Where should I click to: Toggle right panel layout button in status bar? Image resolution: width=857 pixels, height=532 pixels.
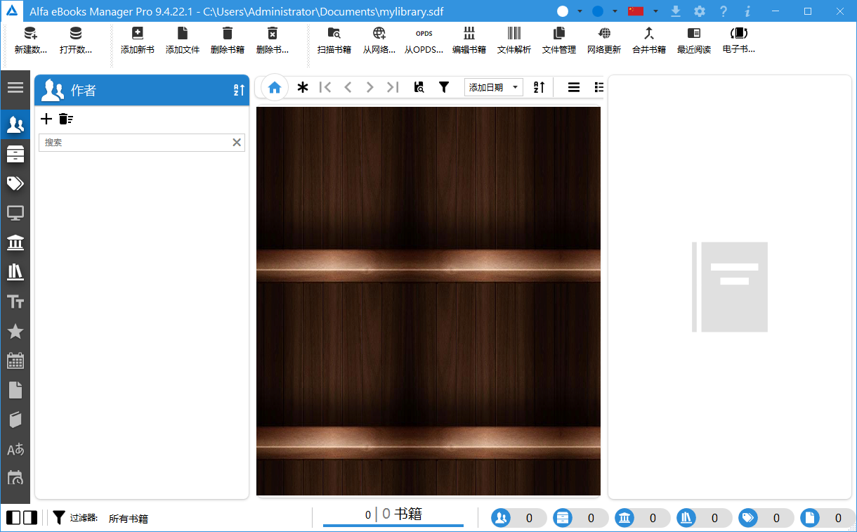pos(30,518)
